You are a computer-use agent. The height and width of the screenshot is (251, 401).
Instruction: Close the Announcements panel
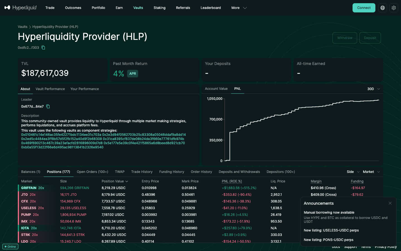coord(390,203)
